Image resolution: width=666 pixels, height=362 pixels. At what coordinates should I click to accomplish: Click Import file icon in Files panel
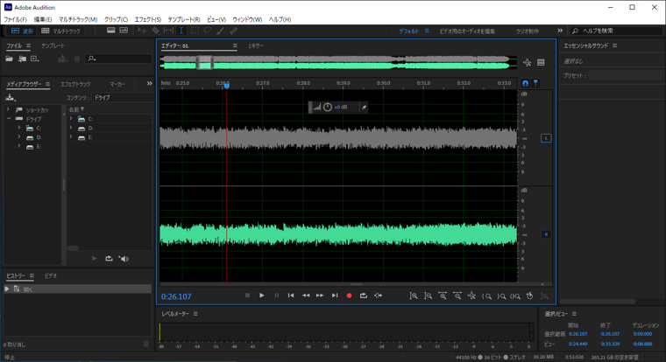point(22,59)
